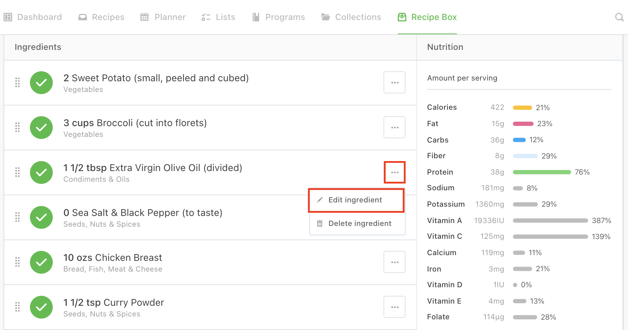Click the Lists checklist icon
The width and height of the screenshot is (628, 330).
(206, 17)
